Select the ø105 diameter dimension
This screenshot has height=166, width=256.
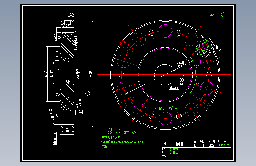[45, 74]
